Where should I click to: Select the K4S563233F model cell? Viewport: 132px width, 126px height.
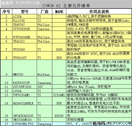point(25,81)
